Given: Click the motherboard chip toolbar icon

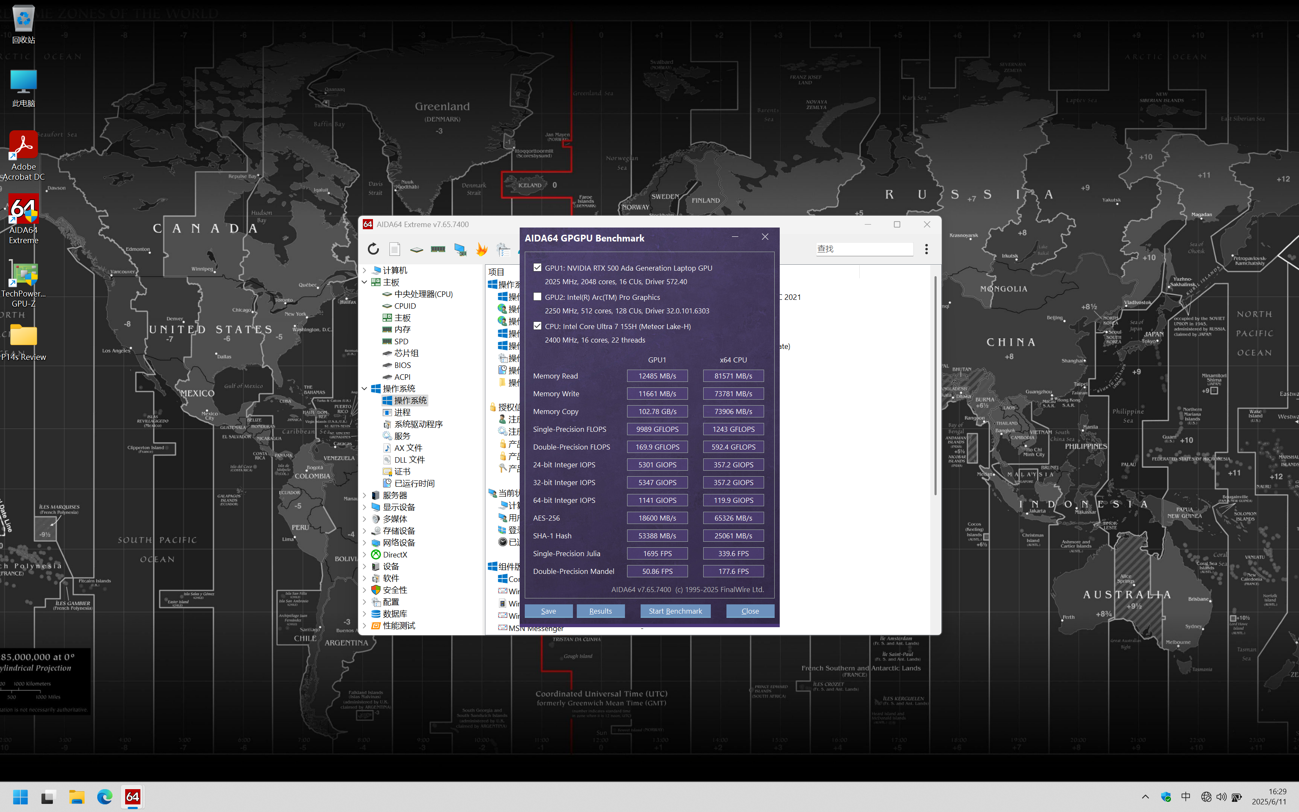Looking at the screenshot, I should click(x=417, y=249).
